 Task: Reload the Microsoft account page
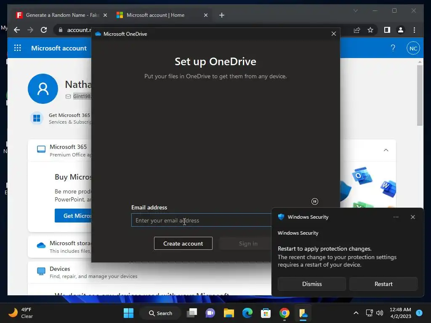pos(44,30)
